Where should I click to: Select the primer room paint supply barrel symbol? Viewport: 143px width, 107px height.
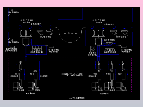(16, 86)
